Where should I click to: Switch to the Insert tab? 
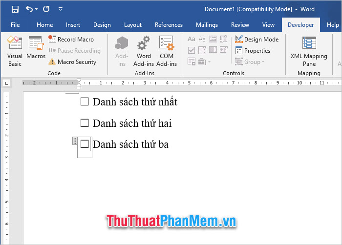coord(73,25)
